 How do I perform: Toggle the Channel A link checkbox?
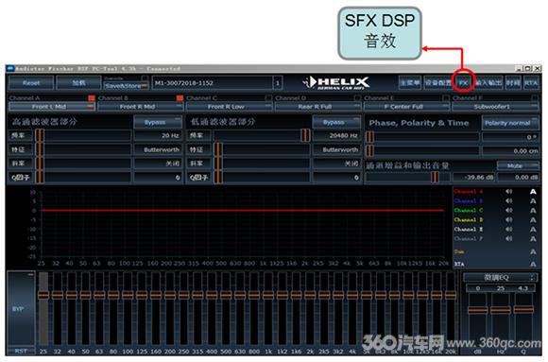tap(92, 98)
